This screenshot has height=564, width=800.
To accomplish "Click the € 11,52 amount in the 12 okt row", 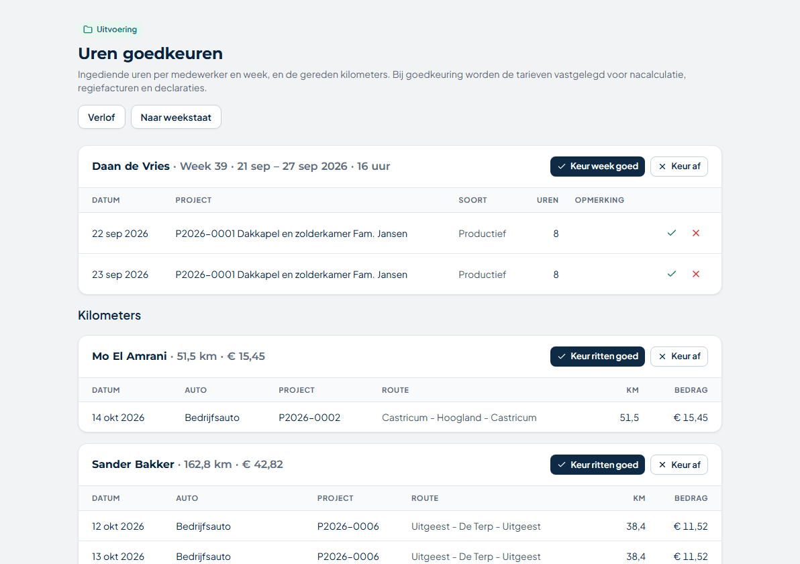I will [691, 526].
